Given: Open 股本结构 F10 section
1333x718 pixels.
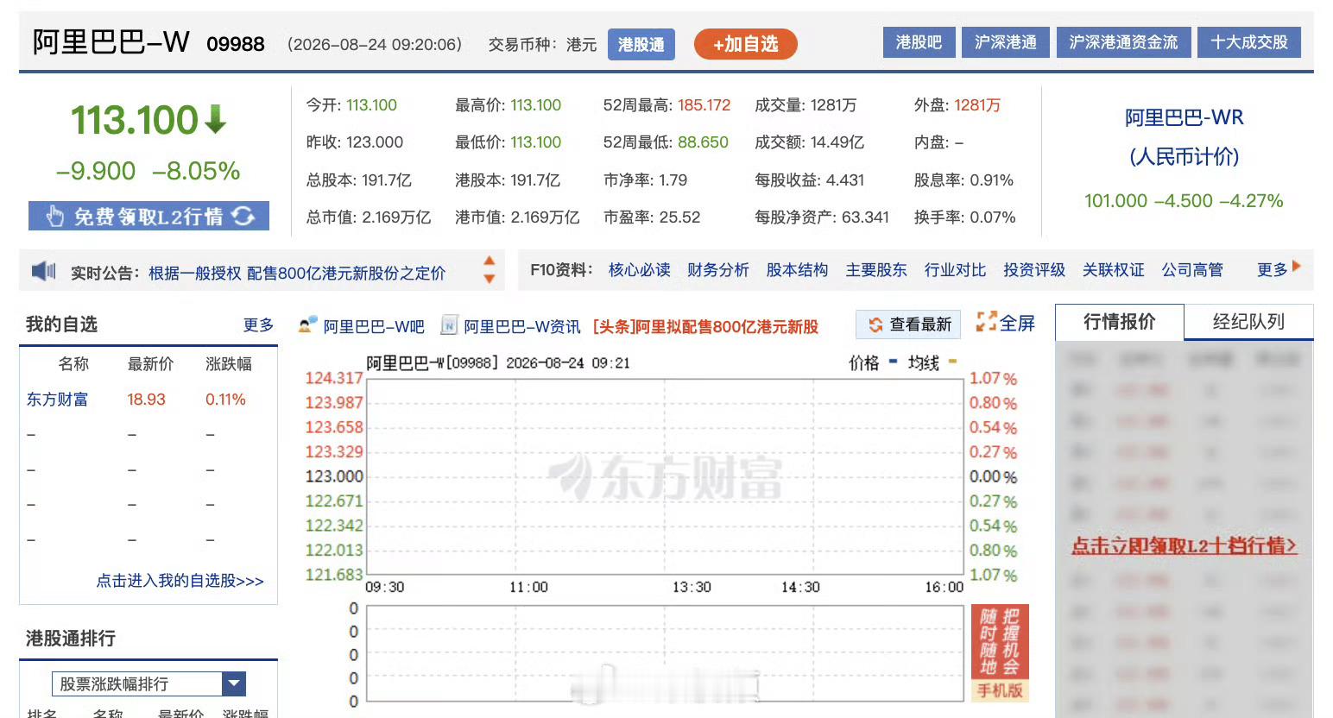Looking at the screenshot, I should (x=797, y=270).
